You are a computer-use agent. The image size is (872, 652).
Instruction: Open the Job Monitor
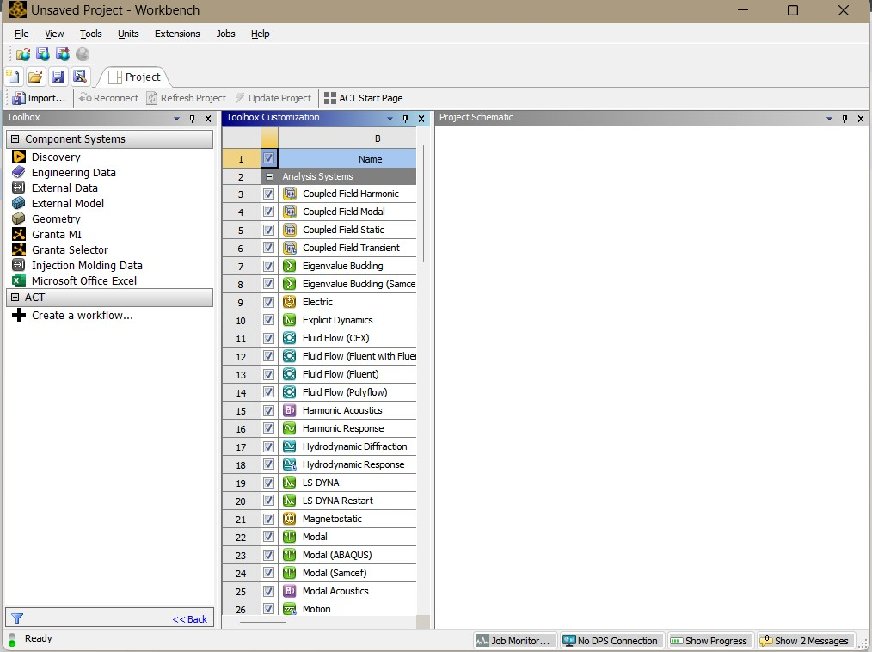[x=514, y=641]
